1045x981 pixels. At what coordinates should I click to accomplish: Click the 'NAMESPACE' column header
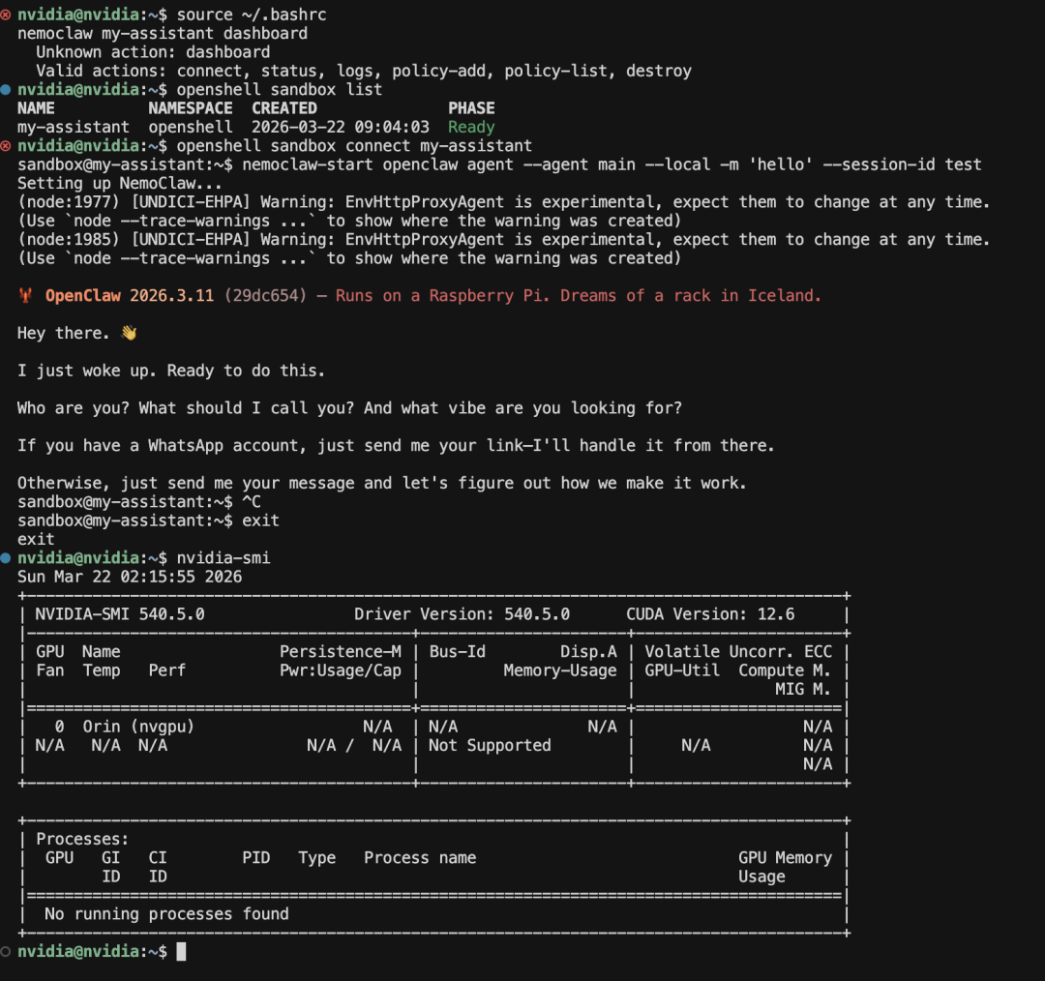[191, 108]
